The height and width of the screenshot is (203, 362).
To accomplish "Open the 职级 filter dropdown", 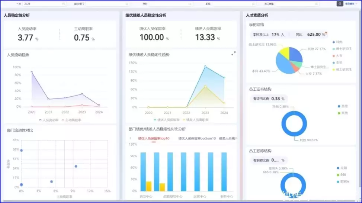I will [234, 4].
